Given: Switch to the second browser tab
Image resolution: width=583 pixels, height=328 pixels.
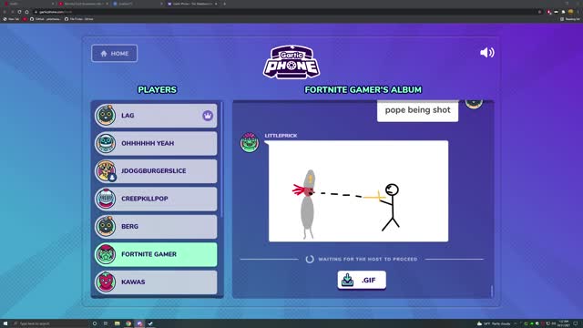Looking at the screenshot, I should pyautogui.click(x=83, y=4).
